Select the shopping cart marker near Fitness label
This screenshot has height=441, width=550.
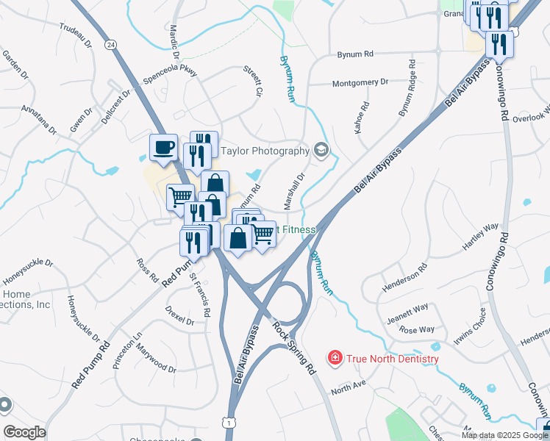264,236
